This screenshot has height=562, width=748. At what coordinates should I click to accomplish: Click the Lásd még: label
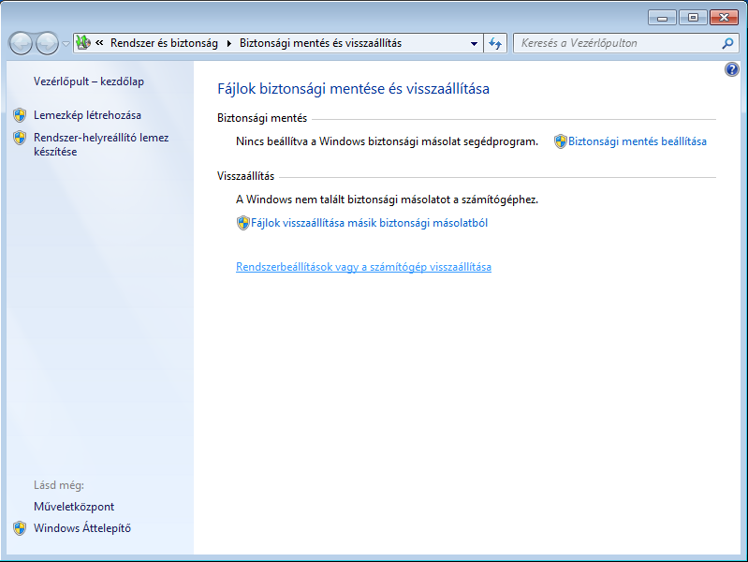[x=59, y=485]
